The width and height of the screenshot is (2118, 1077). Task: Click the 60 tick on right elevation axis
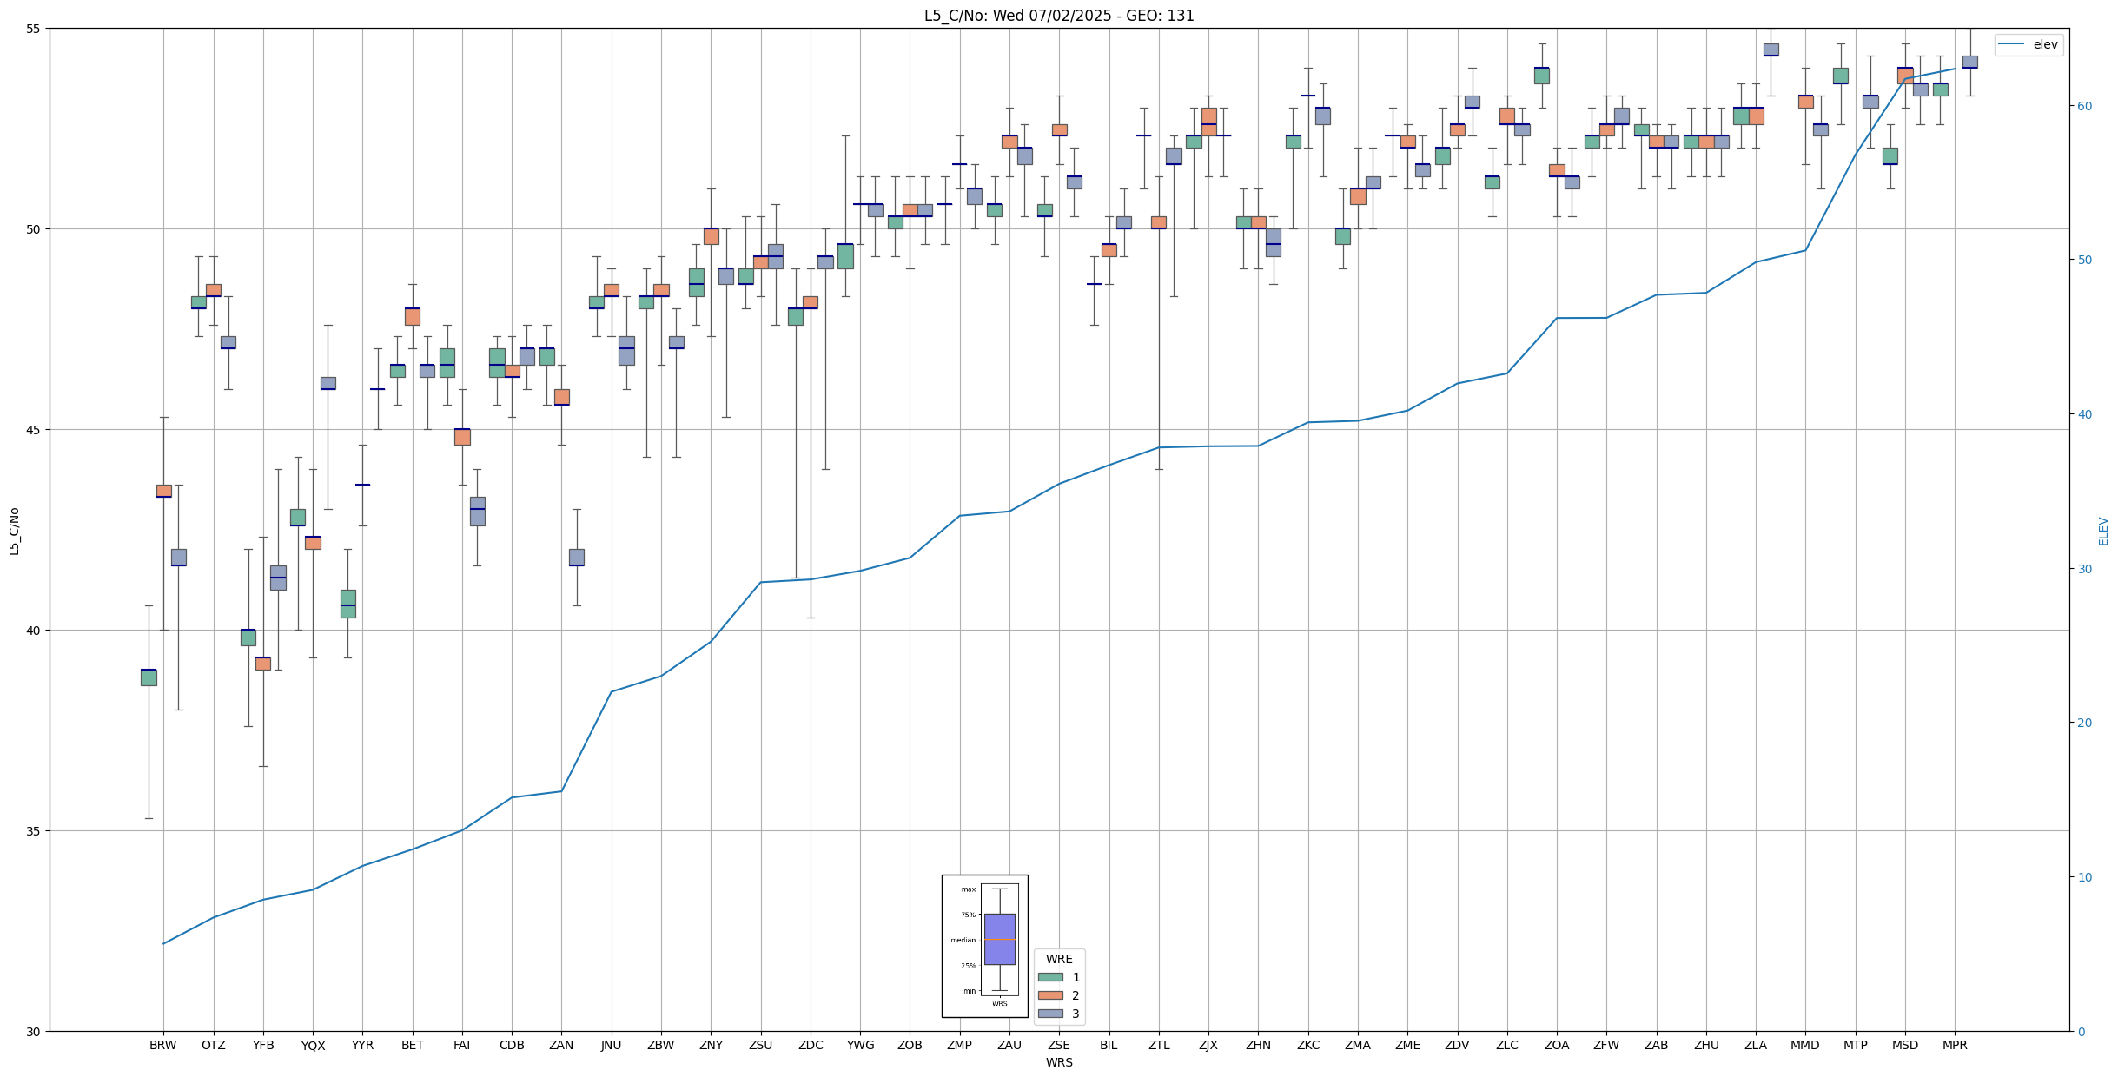(x=2083, y=106)
